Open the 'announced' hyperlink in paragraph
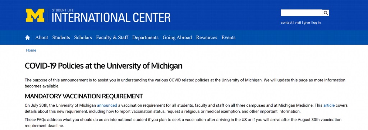Image resolution: width=368 pixels, height=130 pixels. [x=107, y=105]
